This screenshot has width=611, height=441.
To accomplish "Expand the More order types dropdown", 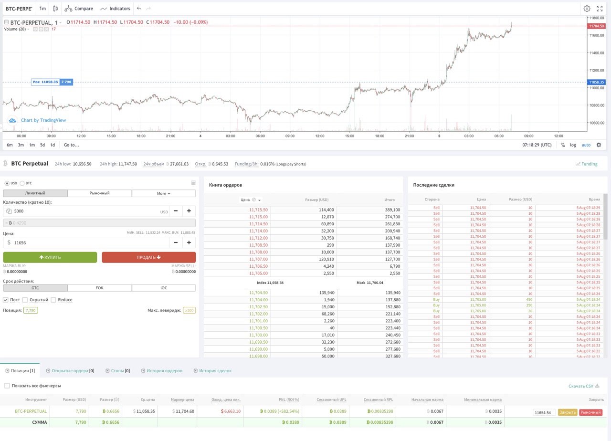I will click(x=164, y=193).
